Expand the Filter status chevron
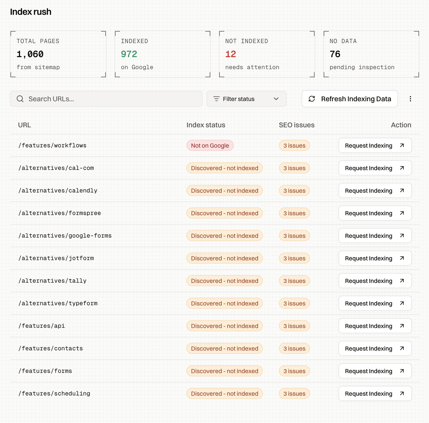Screen dimensions: 429x423 click(276, 99)
